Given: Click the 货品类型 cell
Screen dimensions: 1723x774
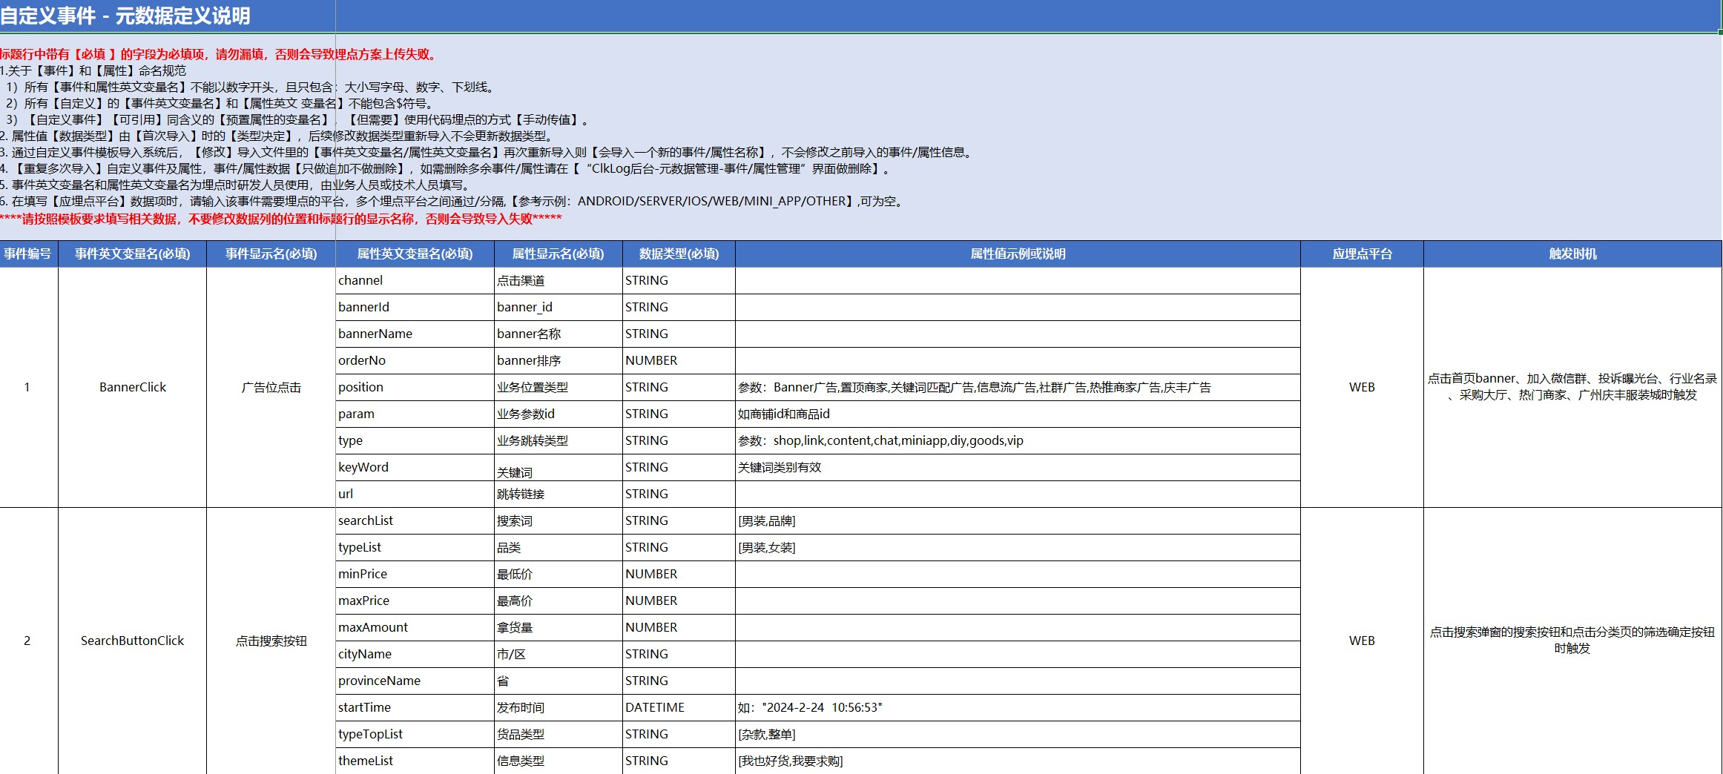Looking at the screenshot, I should (x=558, y=734).
